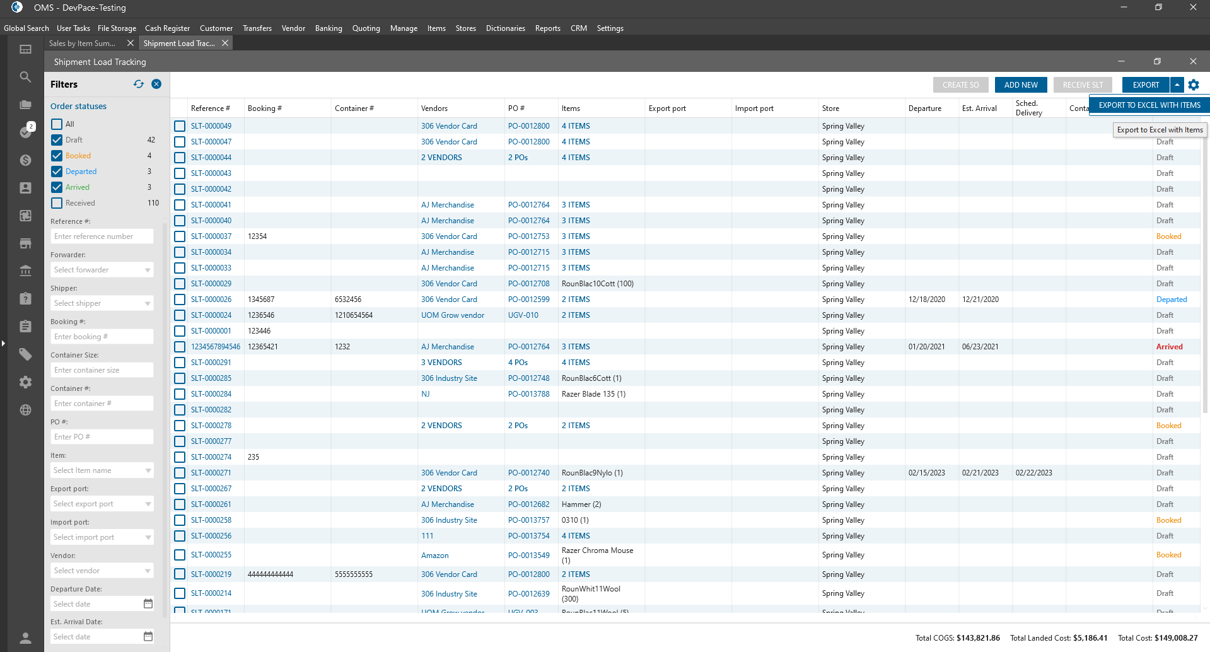Select the row checkbox for SLT-0000049
1210x652 pixels.
pos(180,126)
